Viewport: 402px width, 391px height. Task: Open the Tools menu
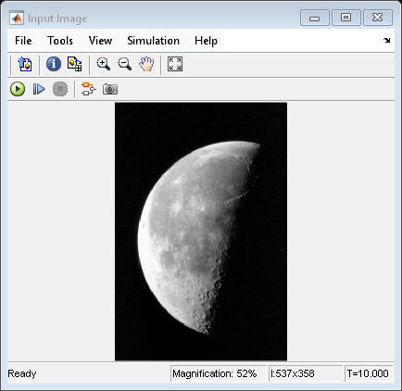coord(60,41)
